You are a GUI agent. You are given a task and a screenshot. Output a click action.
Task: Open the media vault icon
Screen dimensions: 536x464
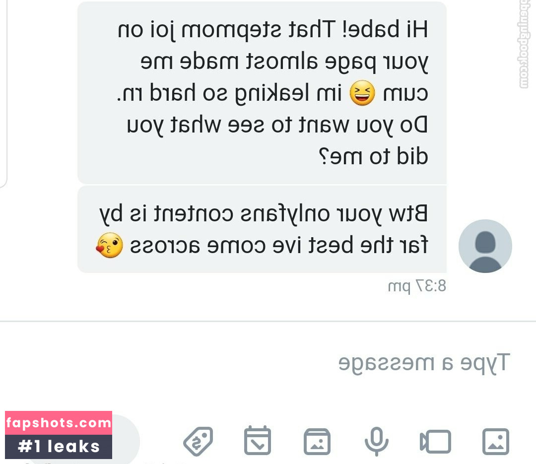click(x=317, y=442)
